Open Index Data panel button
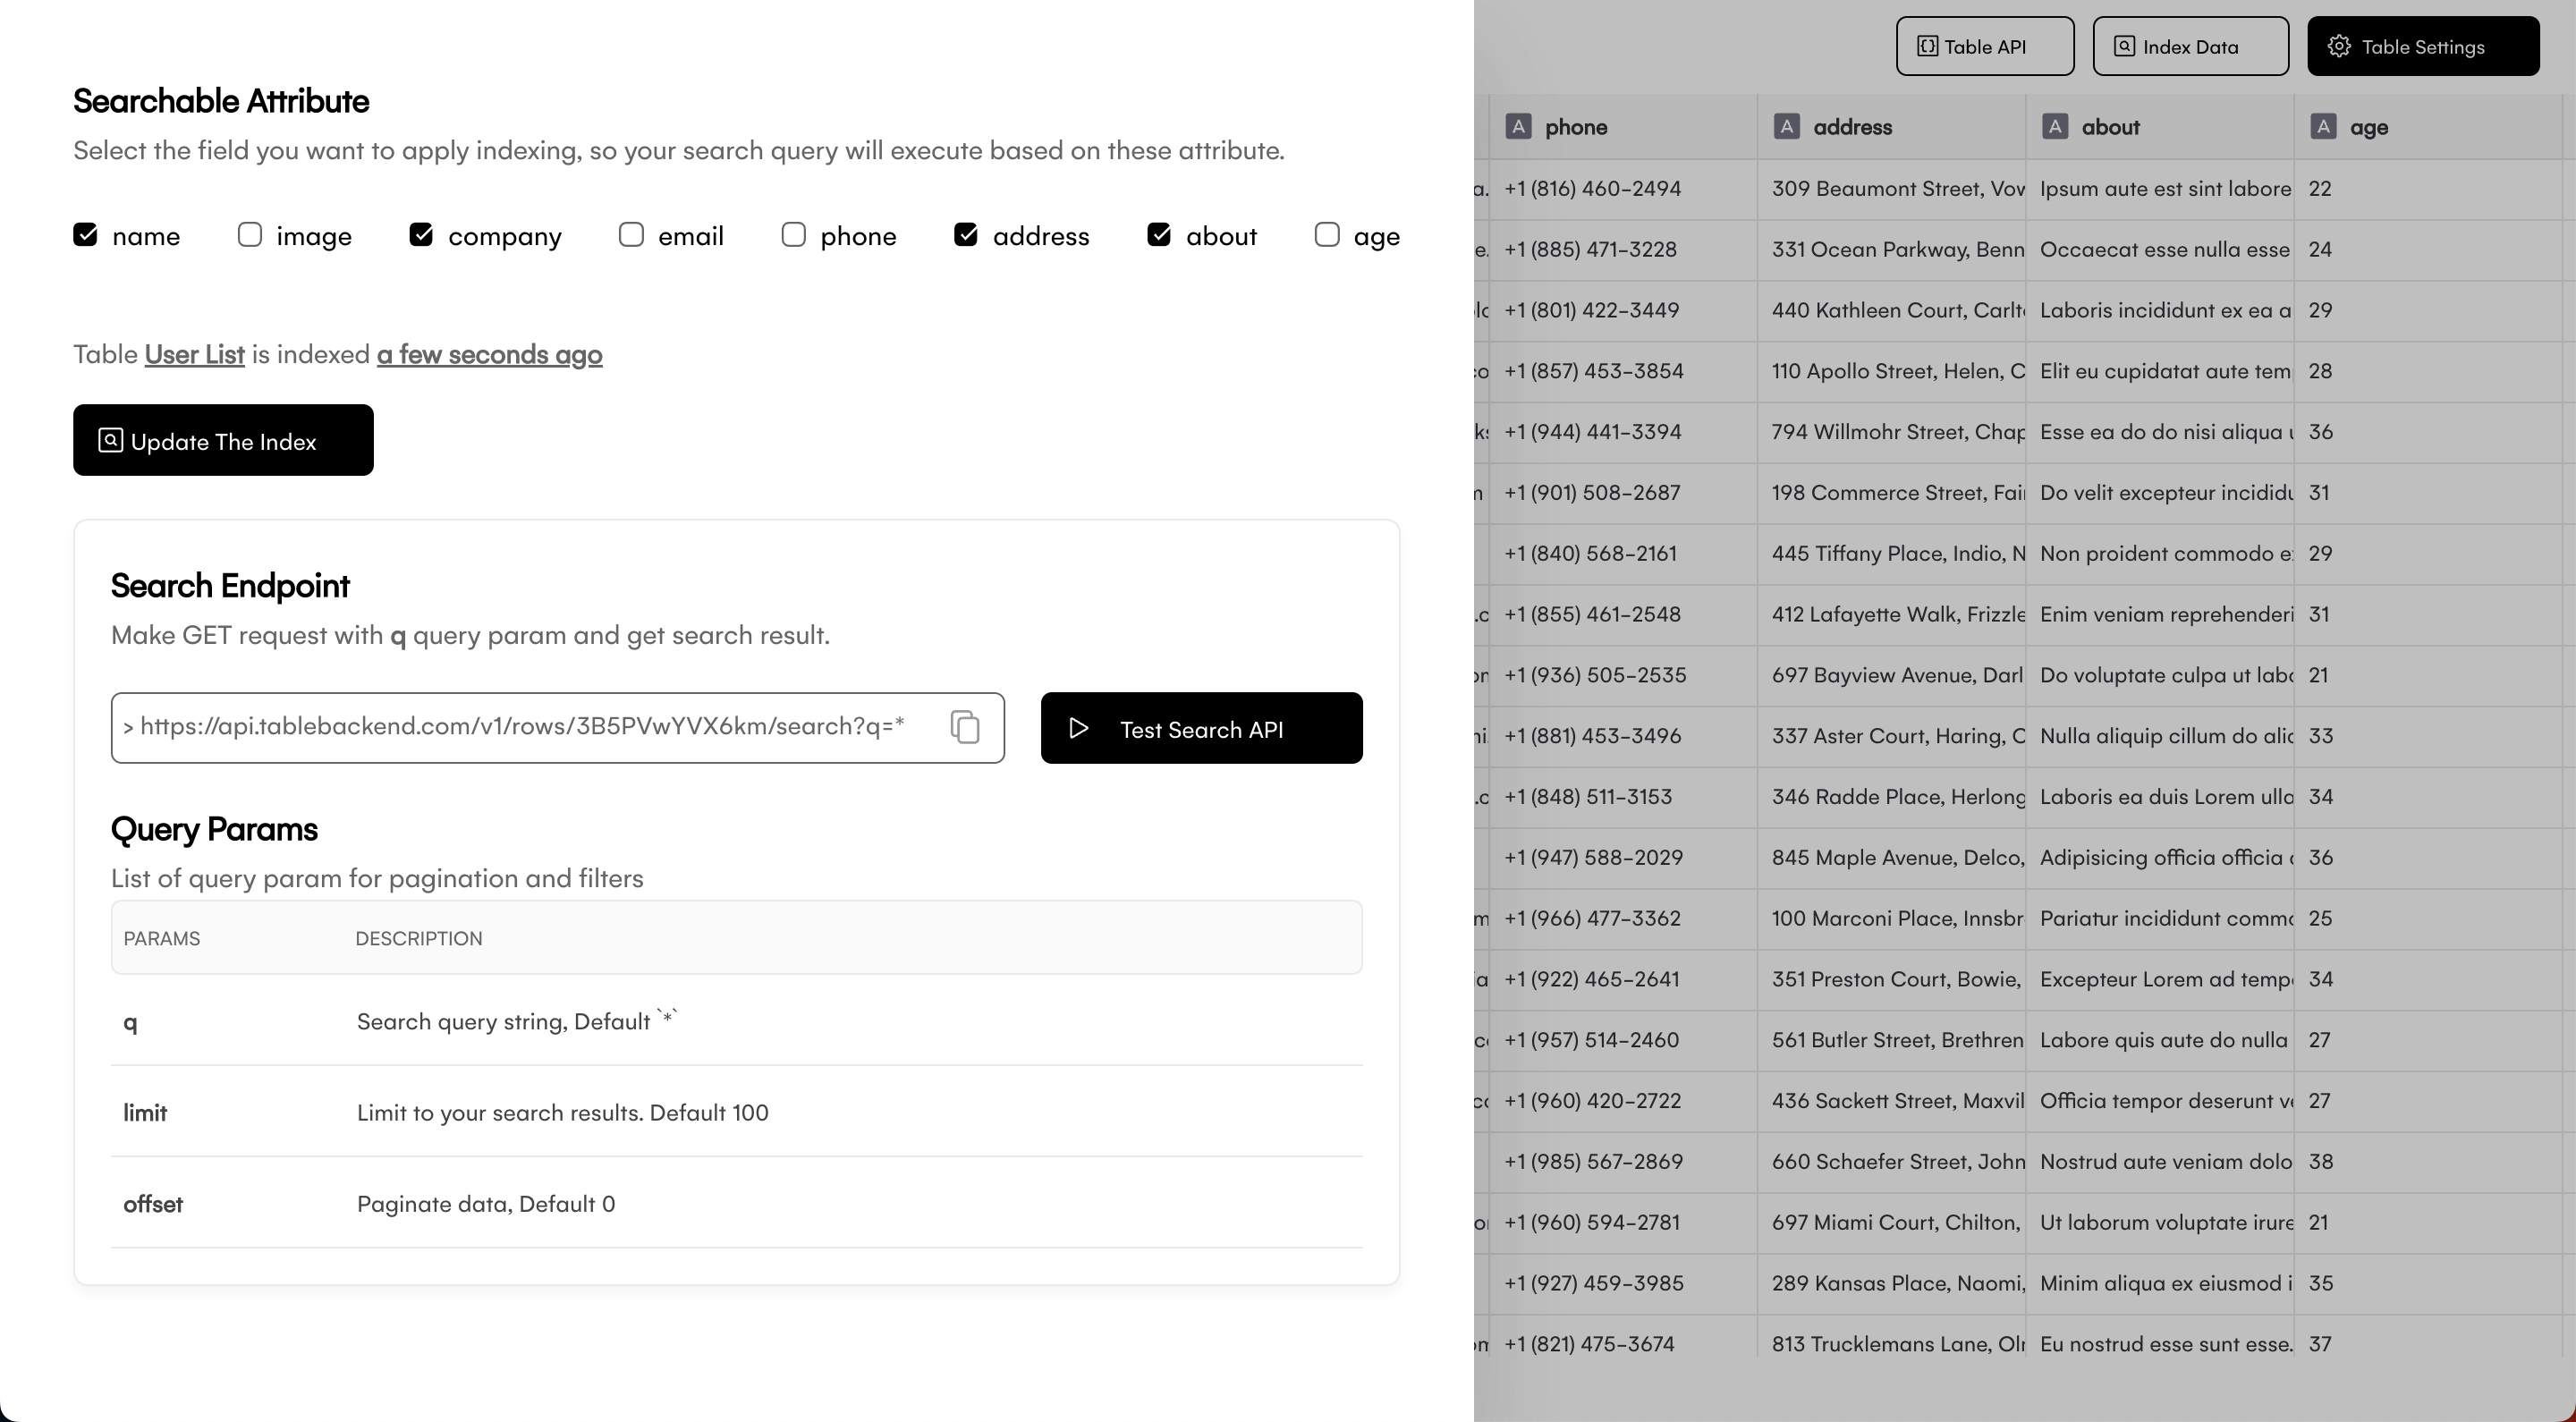 pyautogui.click(x=2190, y=46)
